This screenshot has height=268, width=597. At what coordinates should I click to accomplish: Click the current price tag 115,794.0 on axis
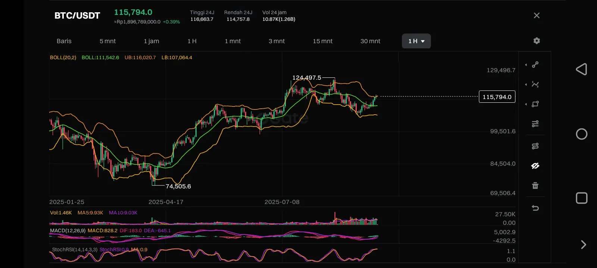tap(497, 97)
